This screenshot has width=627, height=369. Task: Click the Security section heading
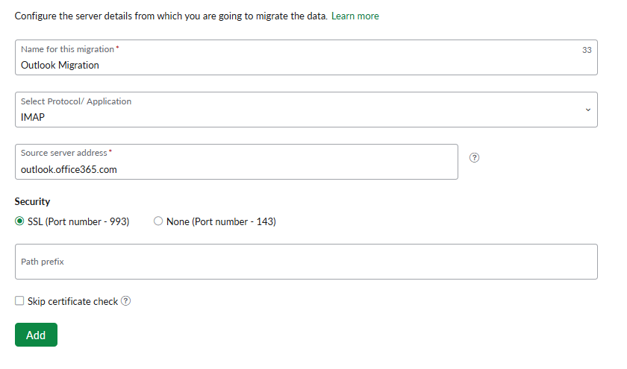coord(32,201)
